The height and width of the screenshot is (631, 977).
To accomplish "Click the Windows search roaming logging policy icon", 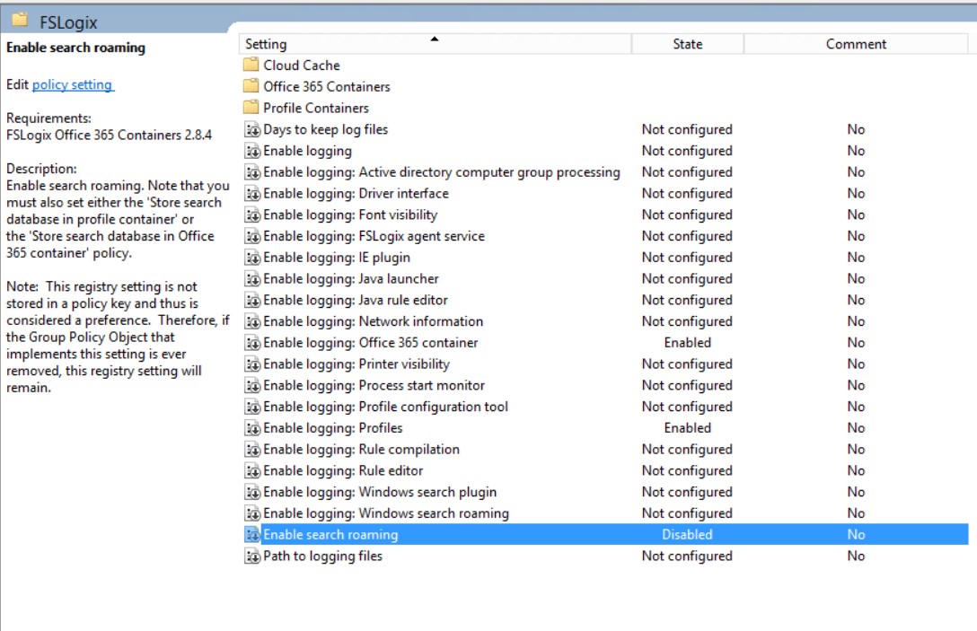I will click(252, 513).
